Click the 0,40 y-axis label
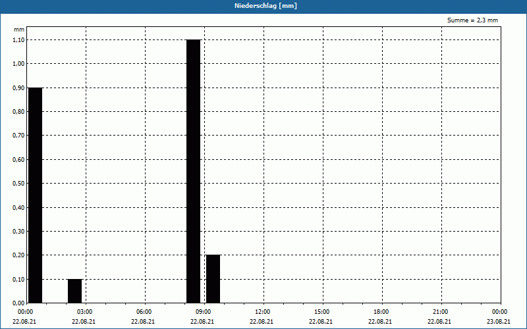 click(x=18, y=208)
